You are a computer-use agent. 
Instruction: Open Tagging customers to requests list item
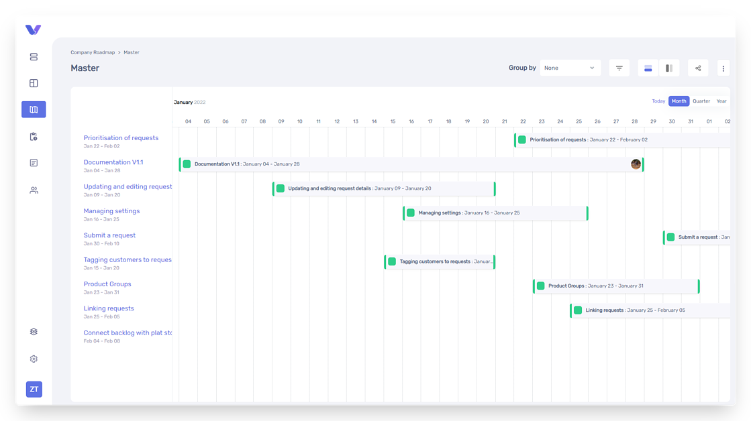pyautogui.click(x=128, y=260)
